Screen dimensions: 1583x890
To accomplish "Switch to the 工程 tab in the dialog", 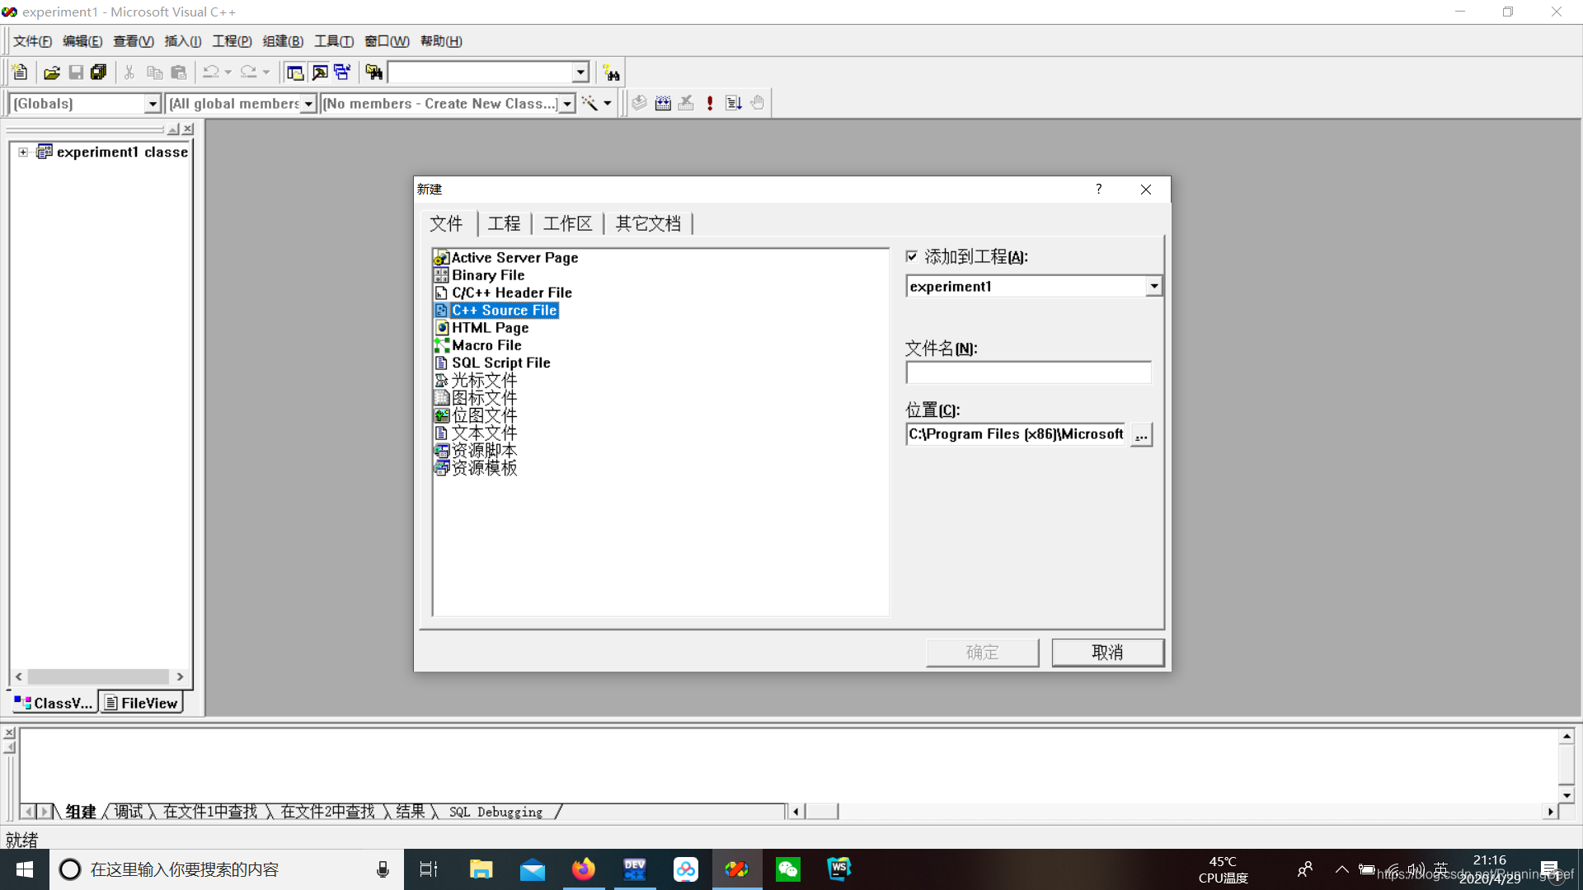I will click(504, 223).
